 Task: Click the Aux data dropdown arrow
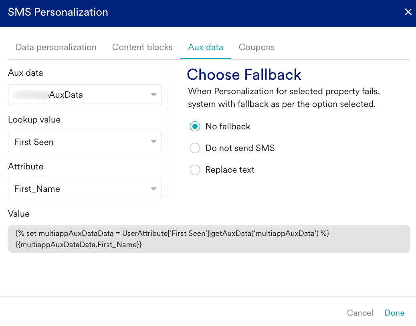point(153,95)
